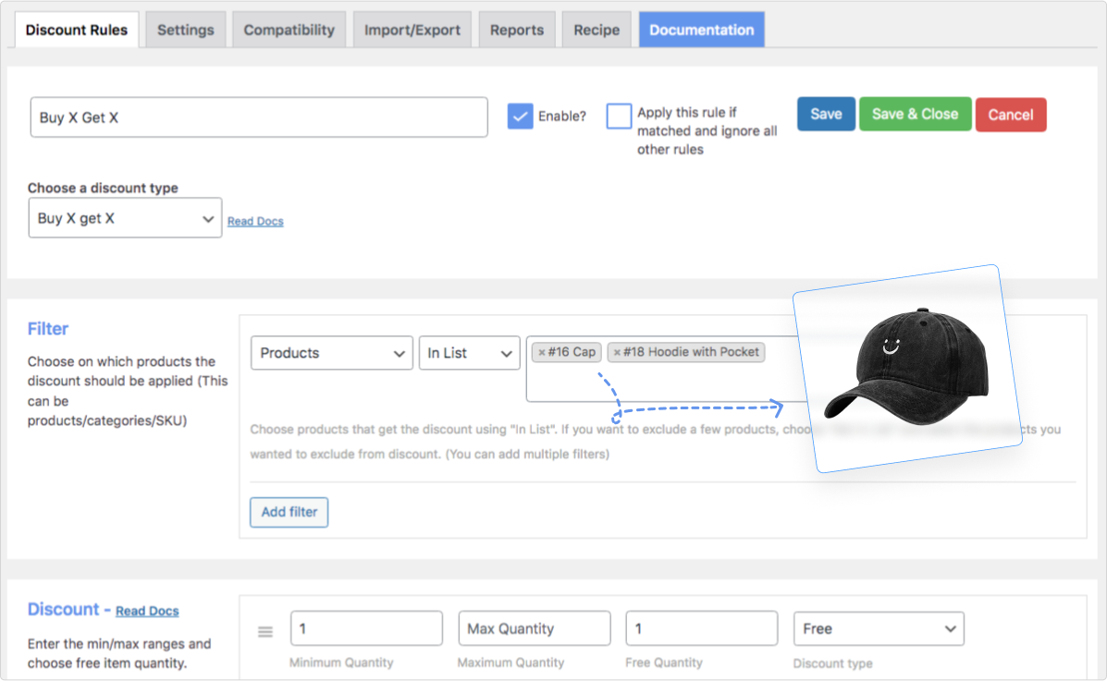Click the Max Quantity input field
Viewport: 1107px width, 681px height.
tap(535, 628)
